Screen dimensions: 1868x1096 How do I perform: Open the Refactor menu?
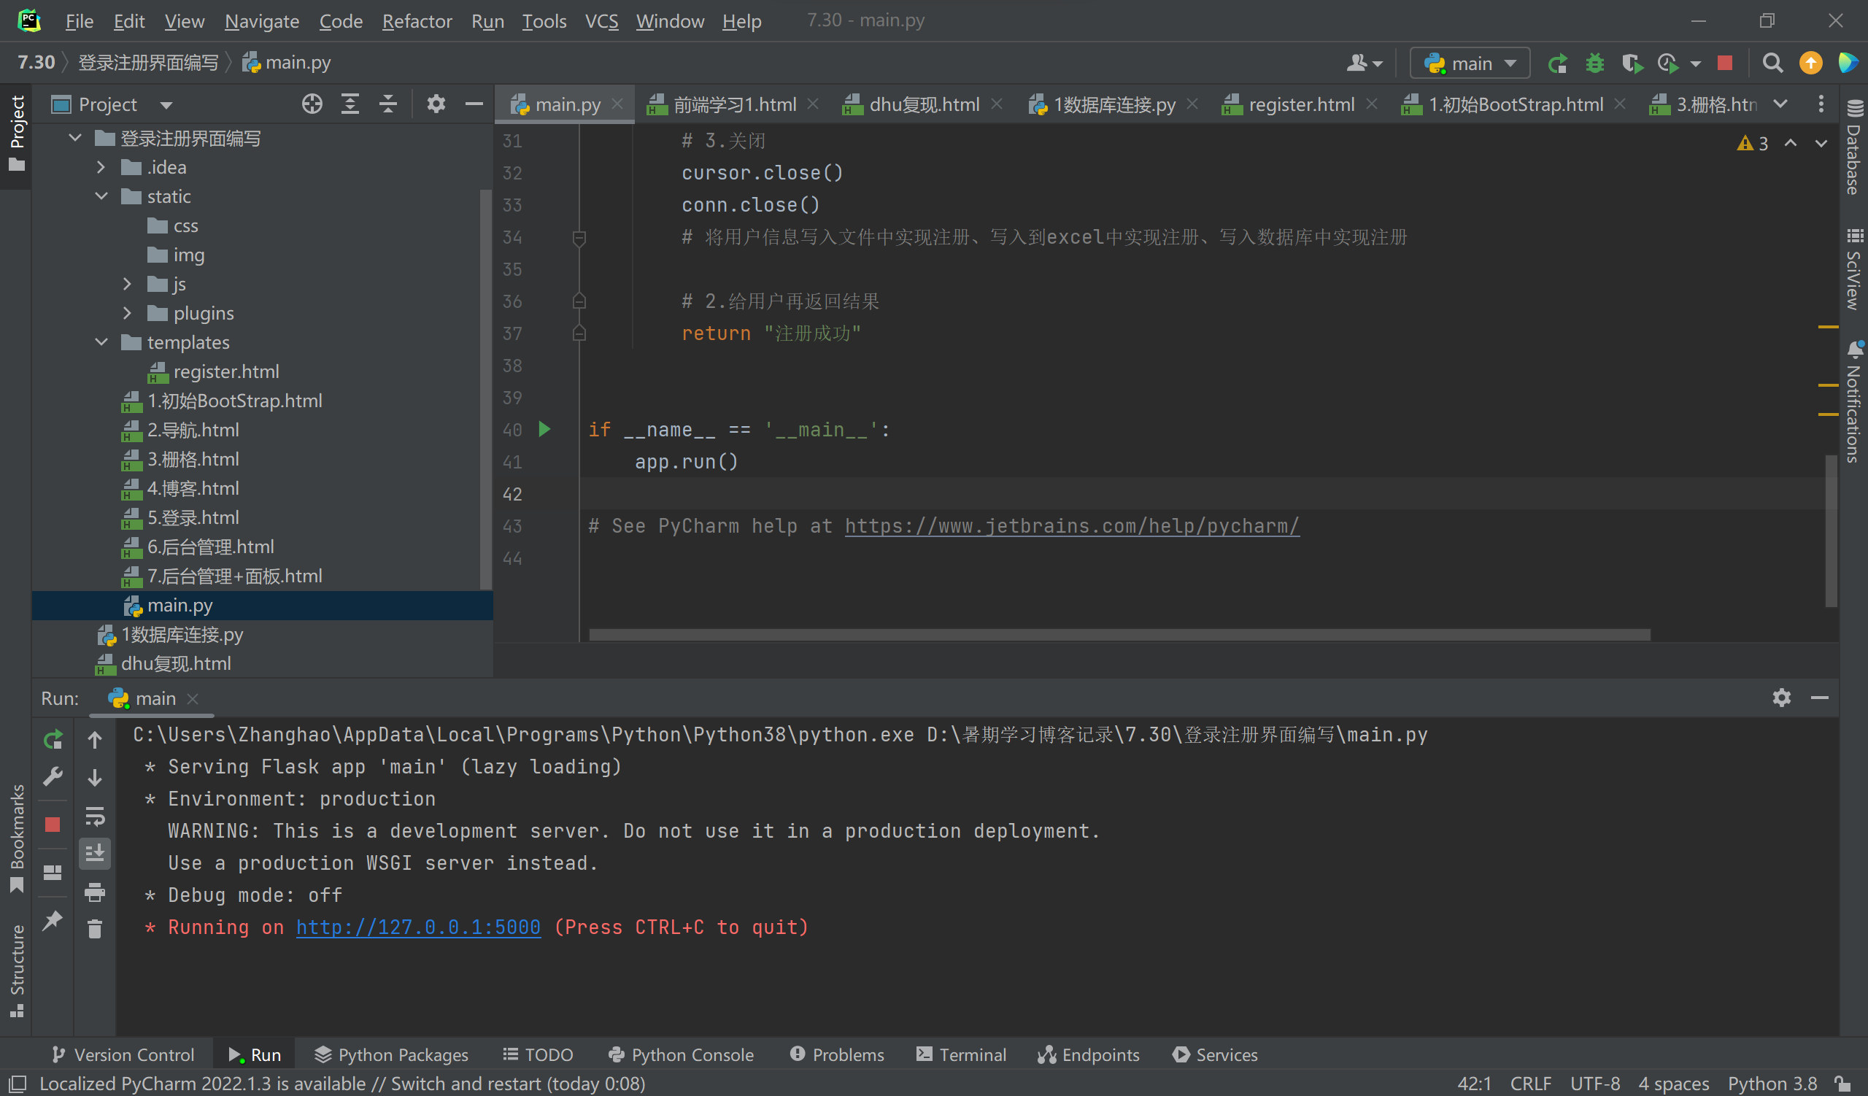(x=417, y=20)
